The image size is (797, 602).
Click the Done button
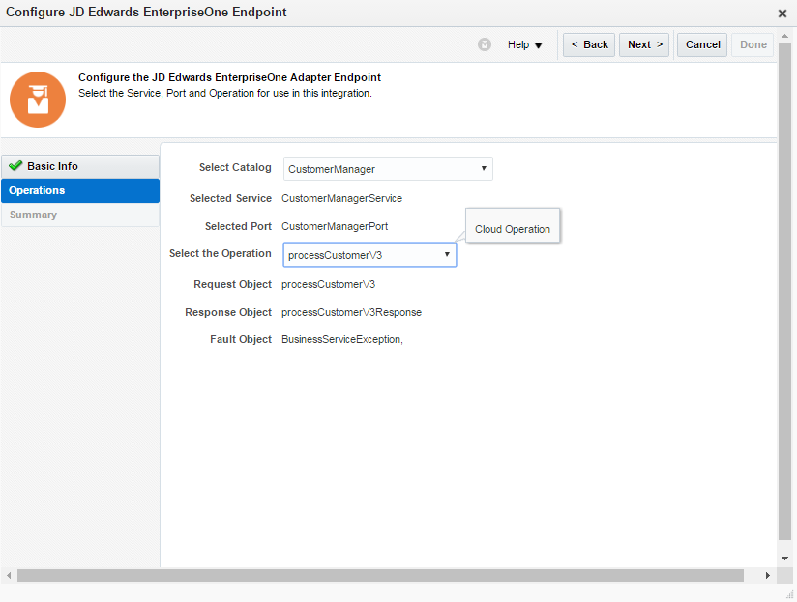[x=753, y=44]
